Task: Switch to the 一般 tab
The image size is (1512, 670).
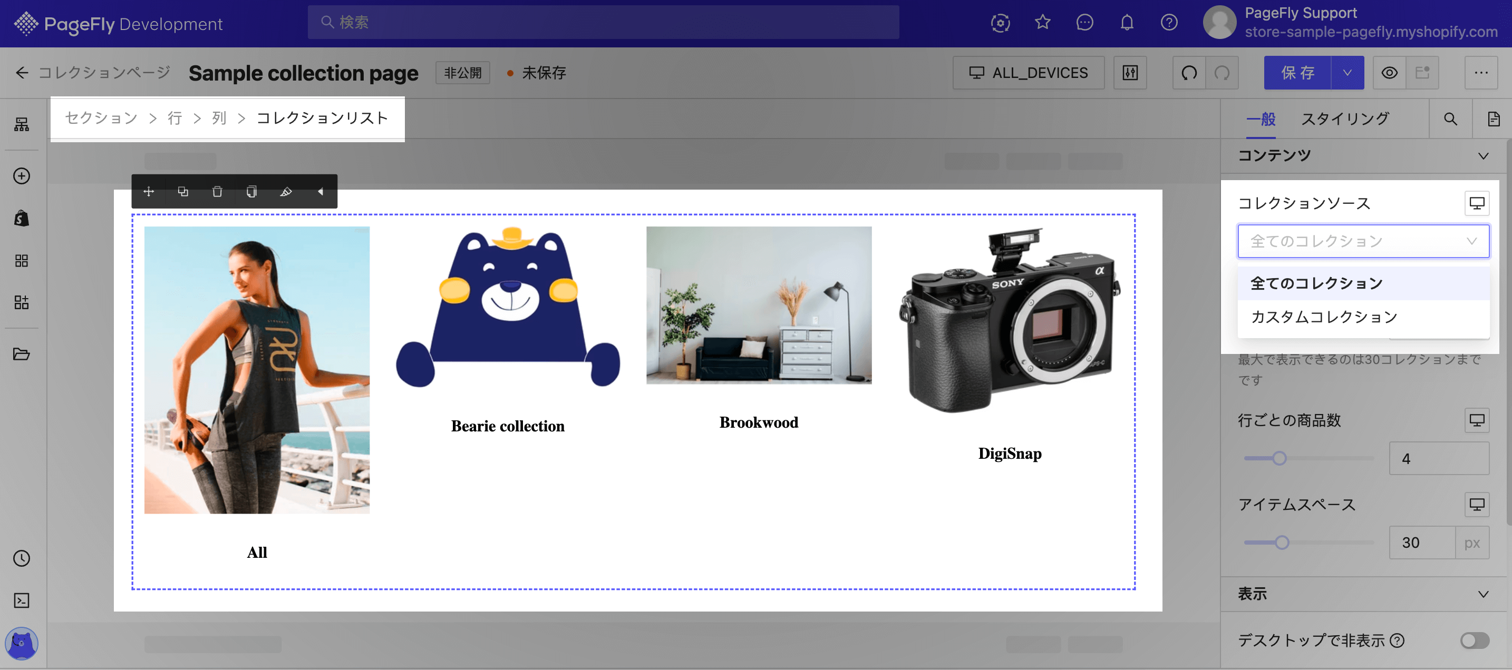Action: [1261, 119]
